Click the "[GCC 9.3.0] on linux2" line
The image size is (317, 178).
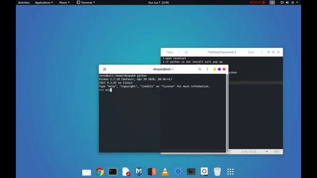coord(115,83)
